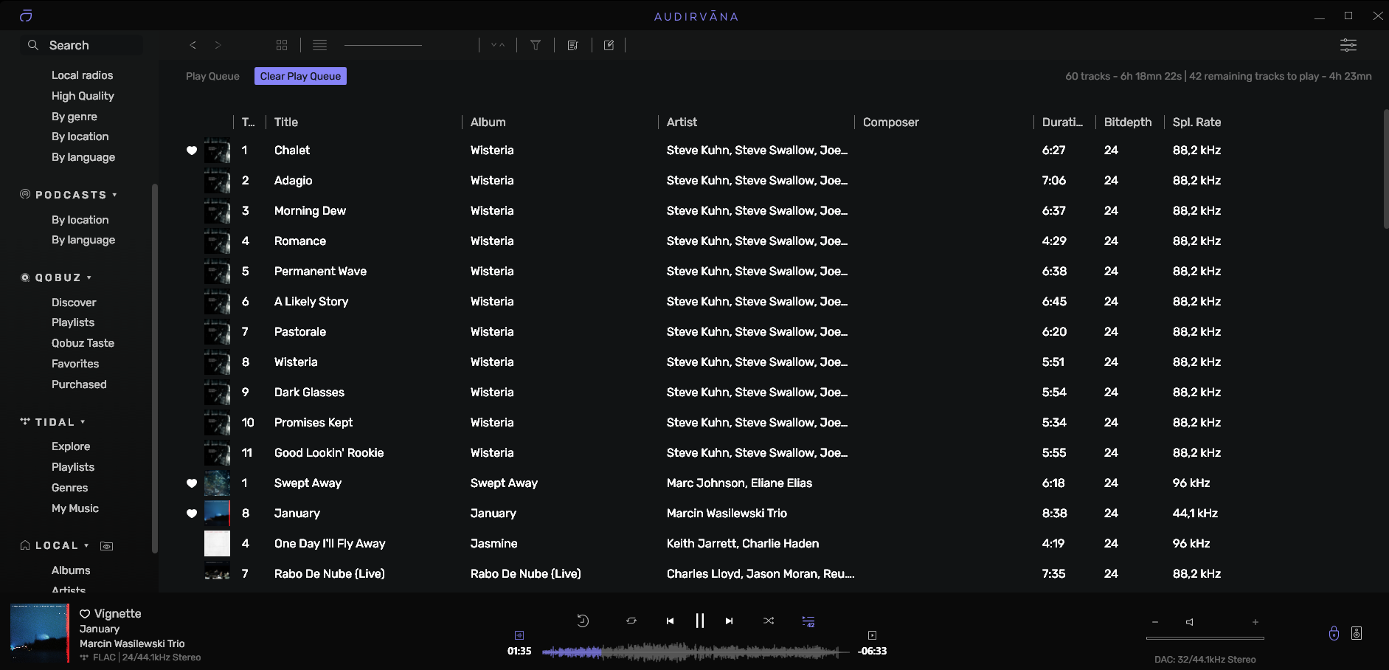Image resolution: width=1389 pixels, height=670 pixels.
Task: Open Tidal Genres
Action: pyautogui.click(x=70, y=488)
